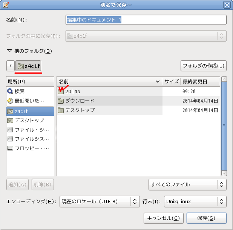This screenshot has height=230, width=233.
Task: Select the ダウンロード folder name
Action: click(80, 101)
